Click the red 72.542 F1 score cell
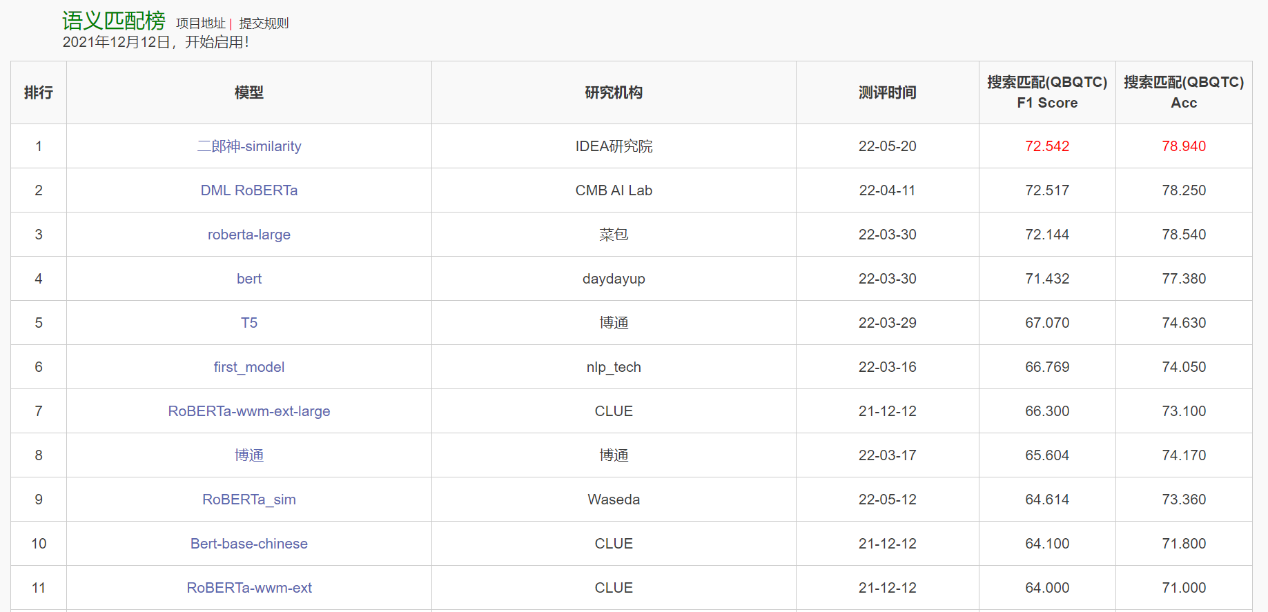 point(1047,146)
